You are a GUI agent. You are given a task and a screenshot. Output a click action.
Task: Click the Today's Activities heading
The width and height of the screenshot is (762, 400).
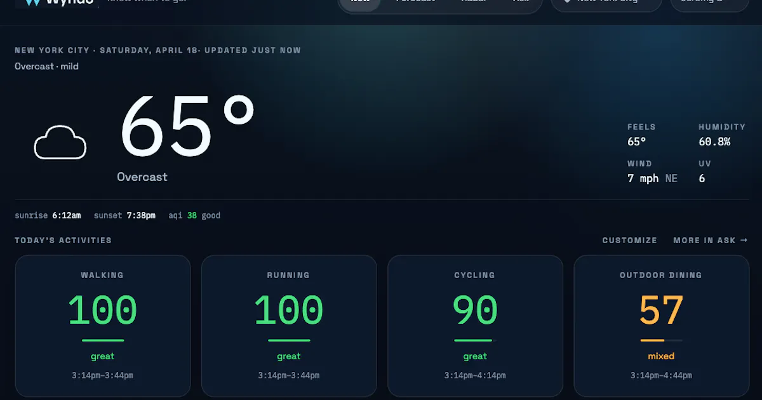click(63, 241)
